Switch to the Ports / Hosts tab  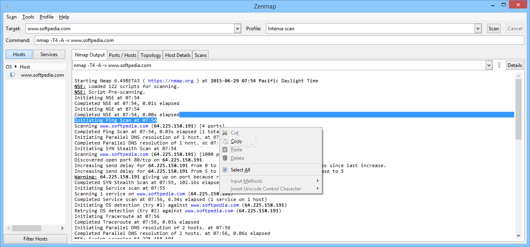[123, 55]
